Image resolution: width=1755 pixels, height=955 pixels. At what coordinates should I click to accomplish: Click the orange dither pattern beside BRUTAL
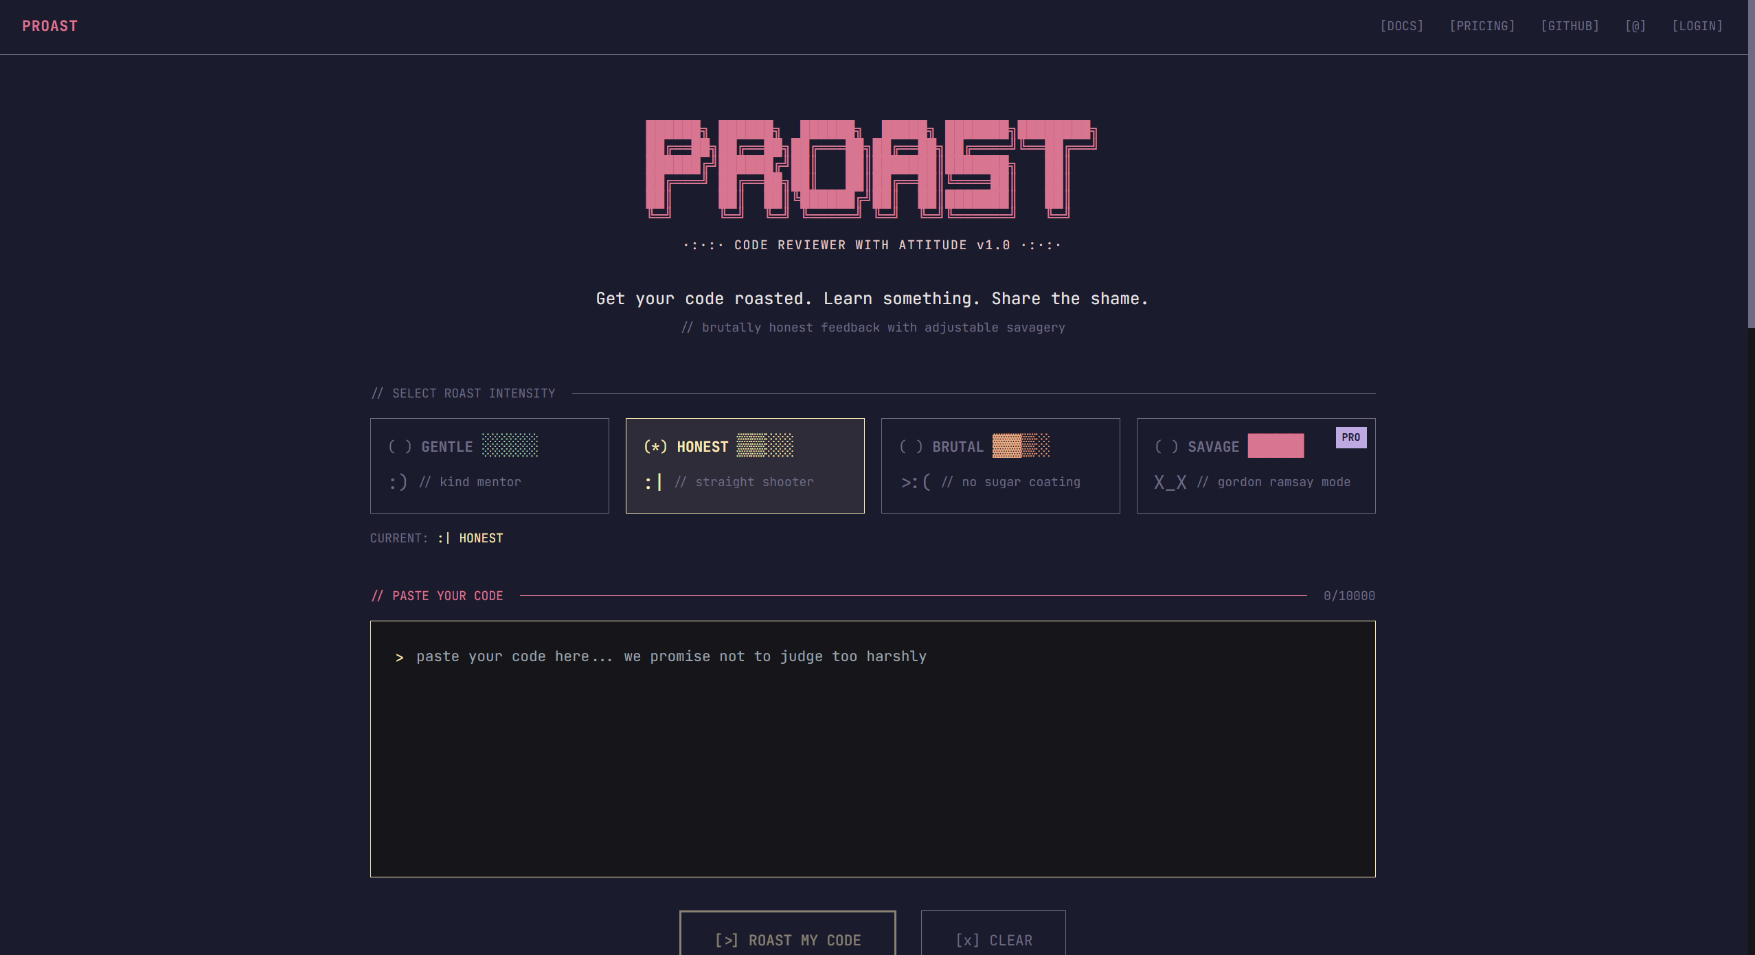click(x=1020, y=446)
